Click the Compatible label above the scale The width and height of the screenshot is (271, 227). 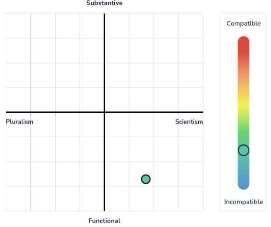(243, 23)
